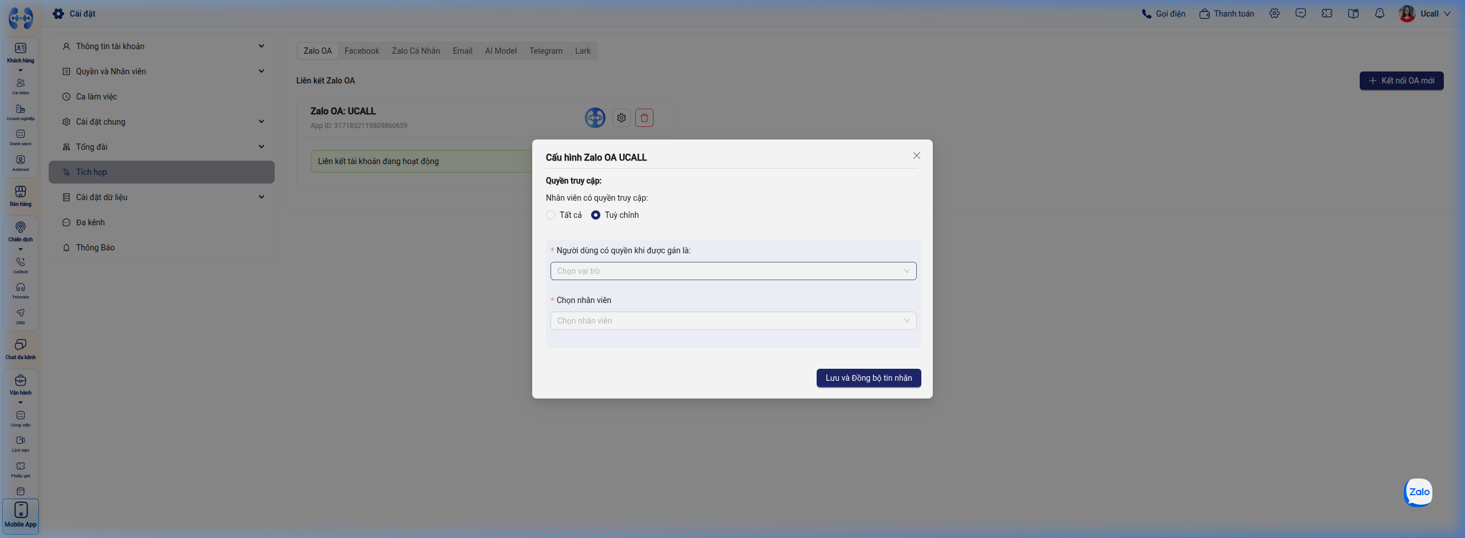Switch to the Email tab
1465x538 pixels.
pyautogui.click(x=462, y=51)
